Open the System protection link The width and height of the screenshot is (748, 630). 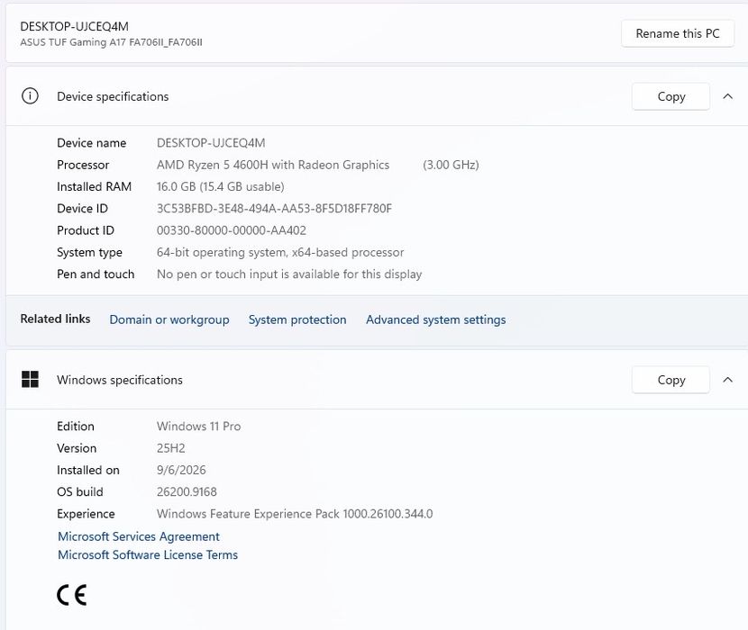(297, 319)
